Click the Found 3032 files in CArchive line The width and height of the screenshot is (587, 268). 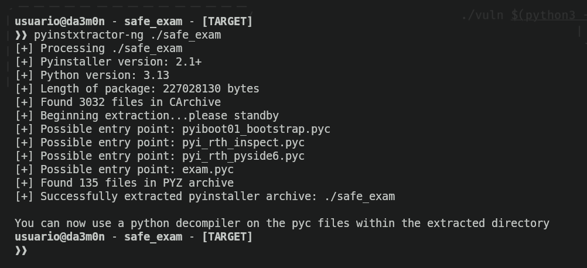118,102
